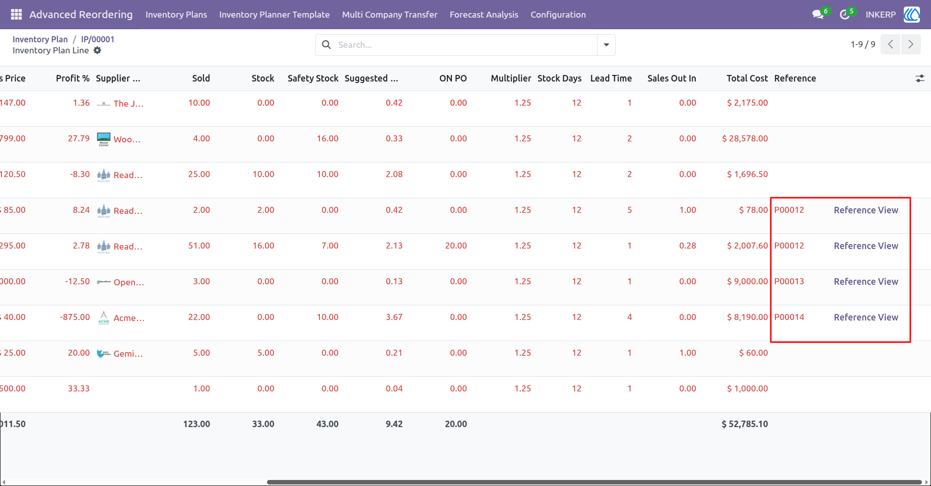
Task: Expand the search options dropdown arrow
Action: 606,45
